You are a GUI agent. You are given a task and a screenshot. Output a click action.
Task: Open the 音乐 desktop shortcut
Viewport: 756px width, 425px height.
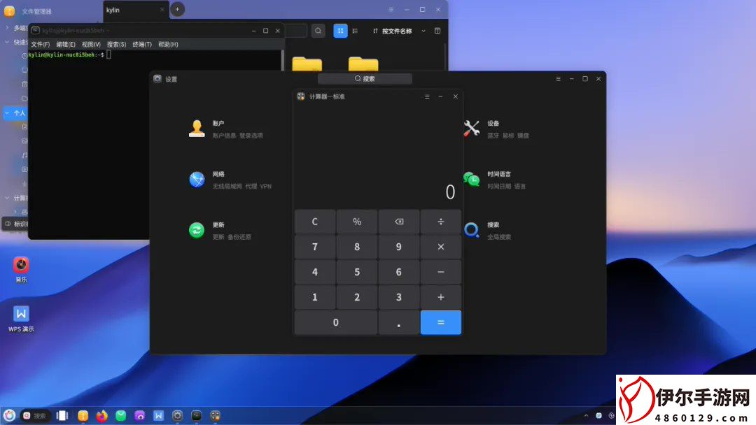point(21,270)
